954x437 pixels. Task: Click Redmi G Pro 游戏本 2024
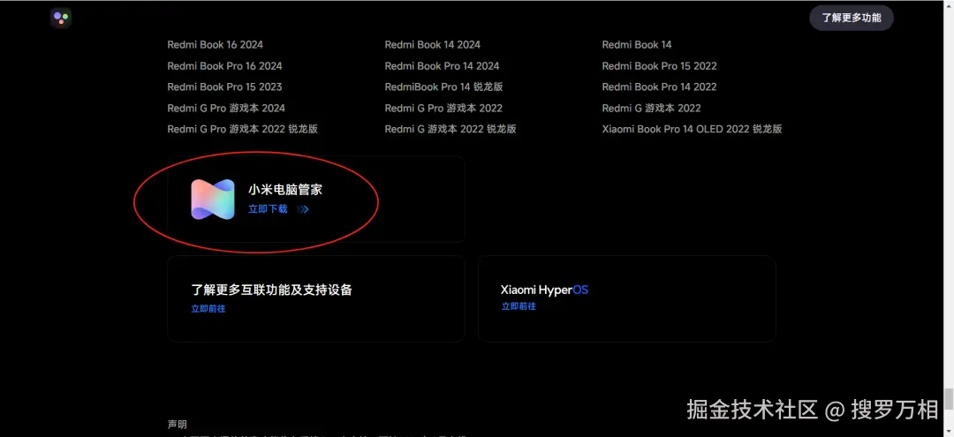[x=226, y=109]
